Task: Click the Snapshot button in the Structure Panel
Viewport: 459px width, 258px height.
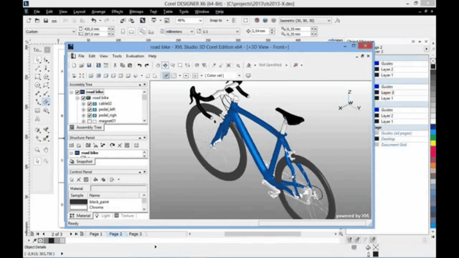Action: [84, 162]
